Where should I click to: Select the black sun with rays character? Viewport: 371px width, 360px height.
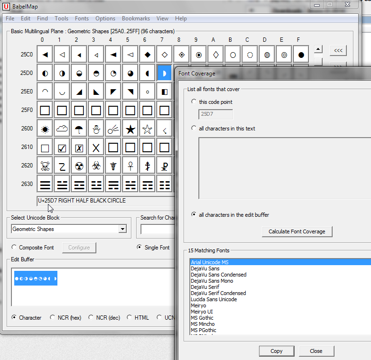point(45,129)
